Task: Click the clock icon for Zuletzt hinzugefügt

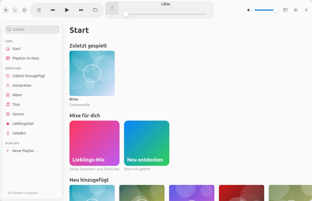Action: click(8, 76)
